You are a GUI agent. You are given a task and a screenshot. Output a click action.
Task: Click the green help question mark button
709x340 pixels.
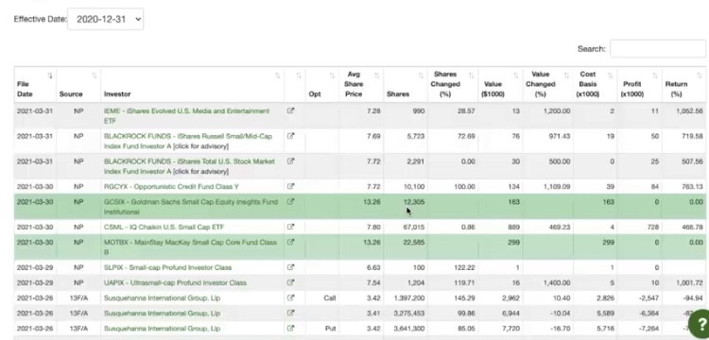[x=700, y=323]
